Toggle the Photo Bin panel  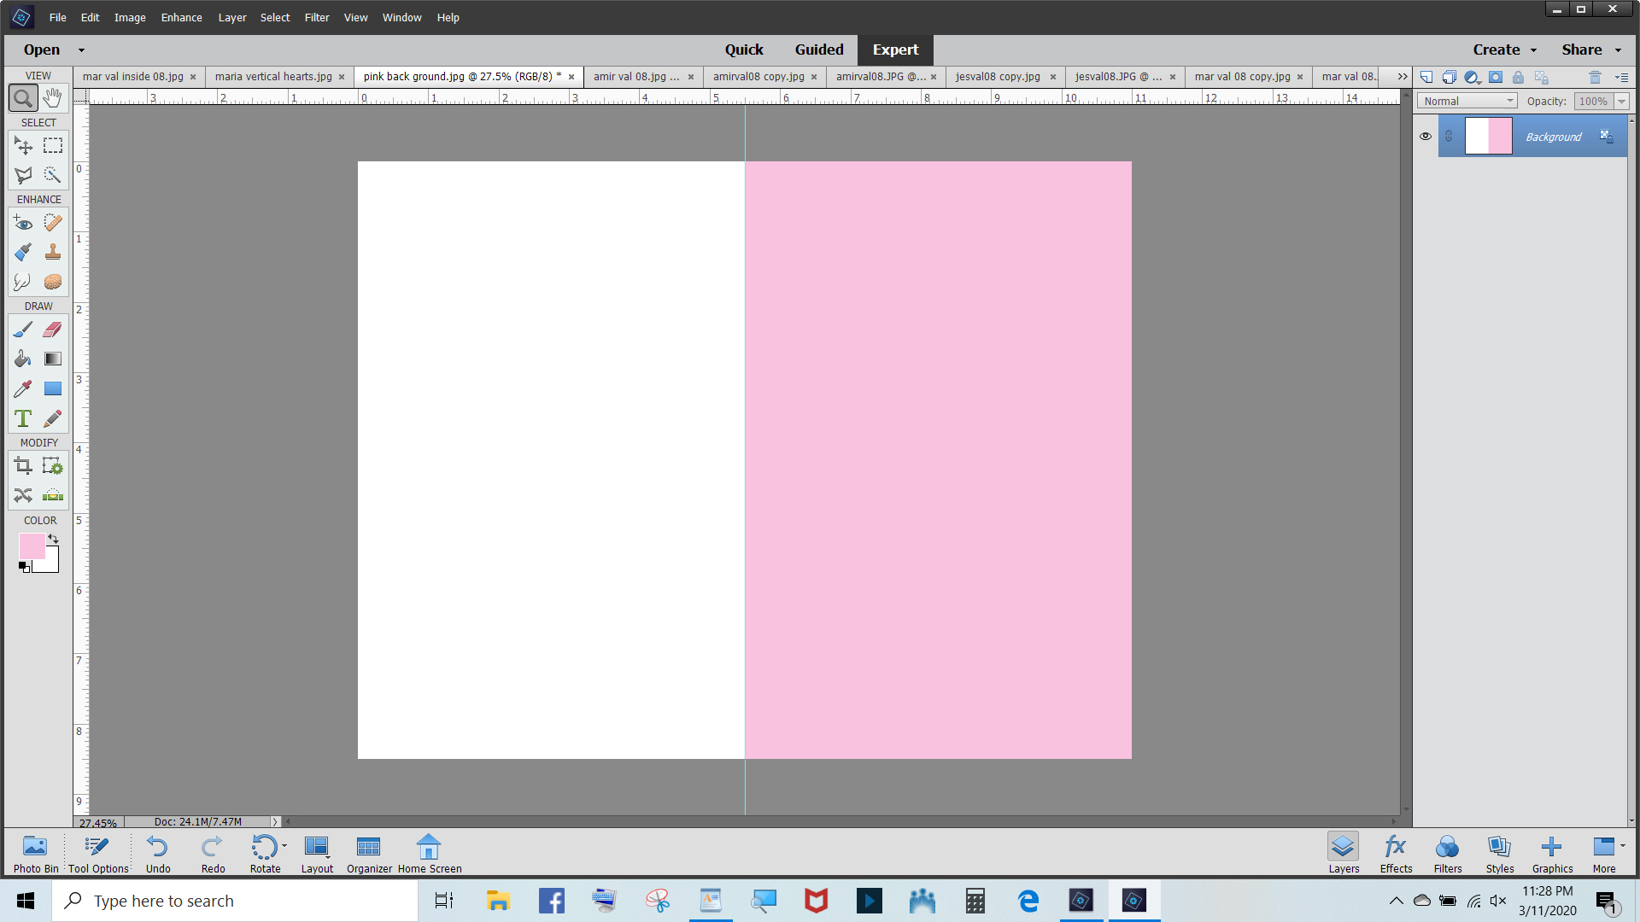[35, 852]
